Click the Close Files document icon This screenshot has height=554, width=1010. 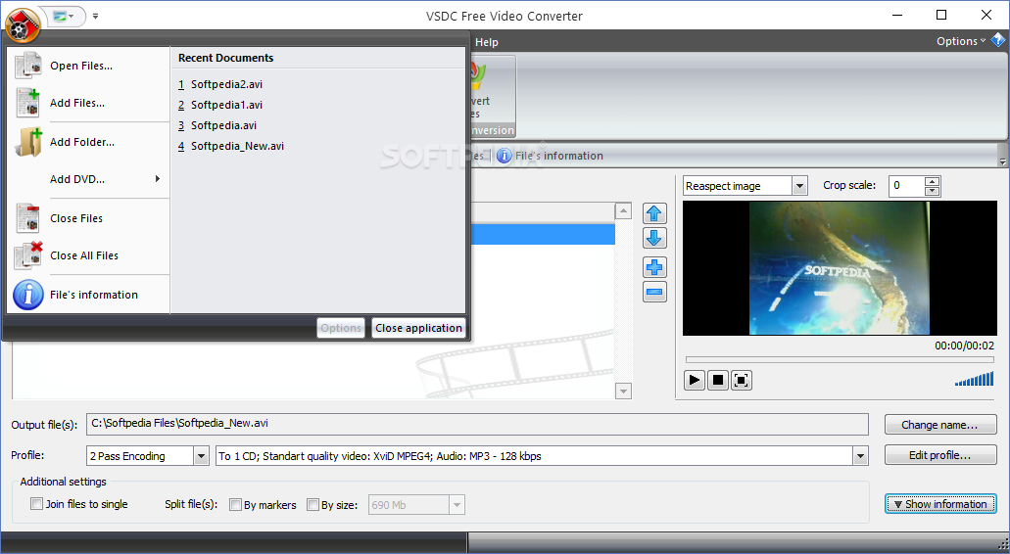[28, 219]
